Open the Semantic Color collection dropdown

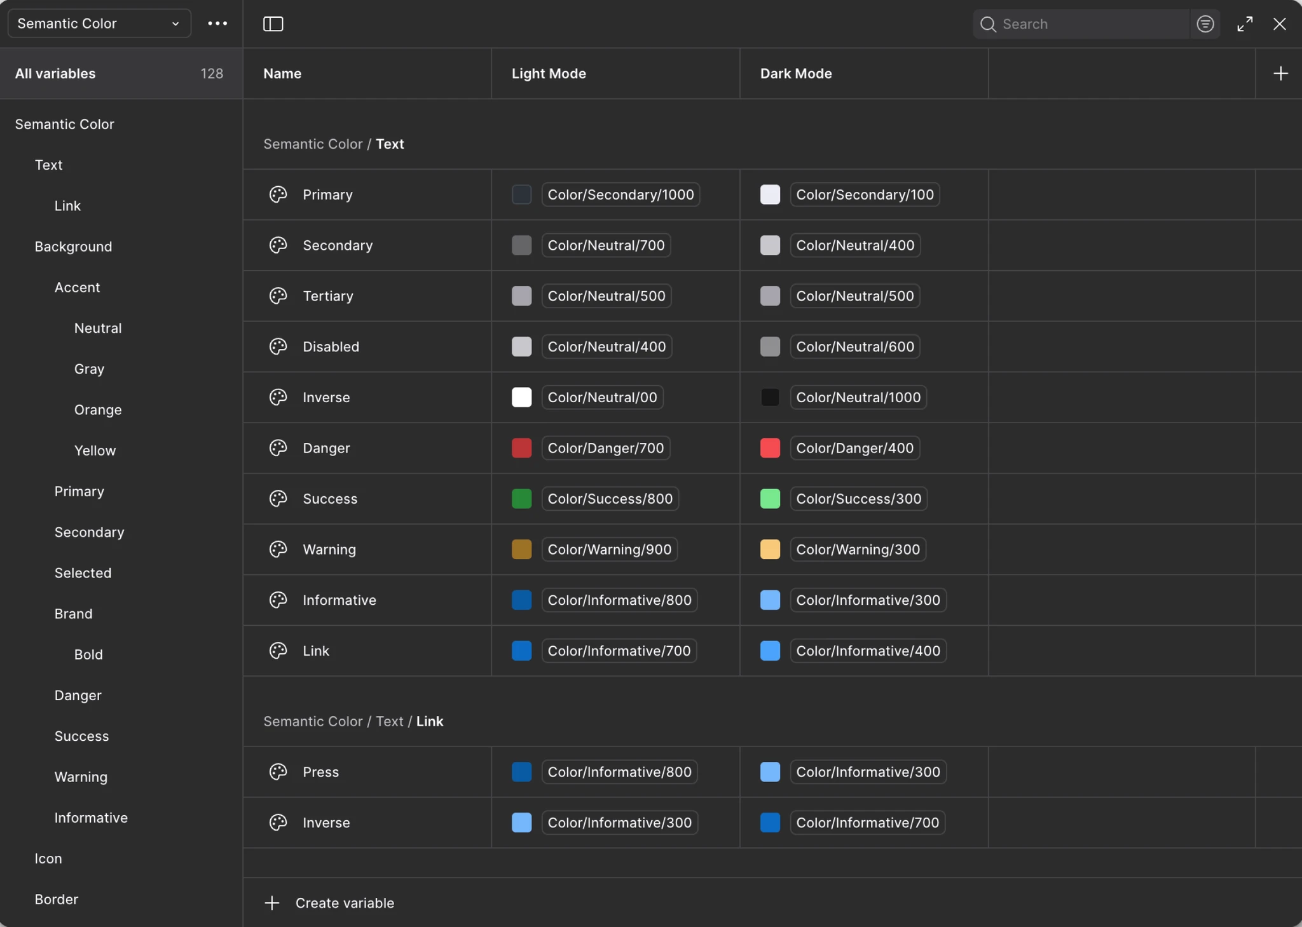pos(99,24)
